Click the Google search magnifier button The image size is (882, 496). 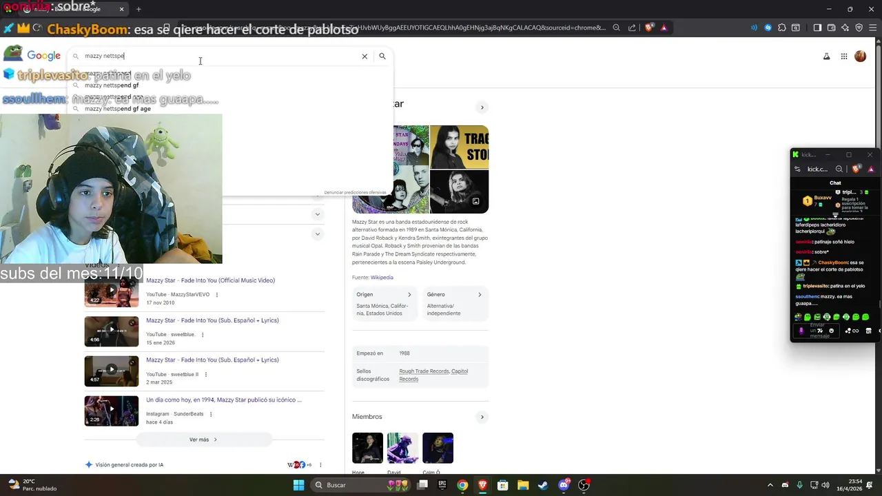click(382, 56)
